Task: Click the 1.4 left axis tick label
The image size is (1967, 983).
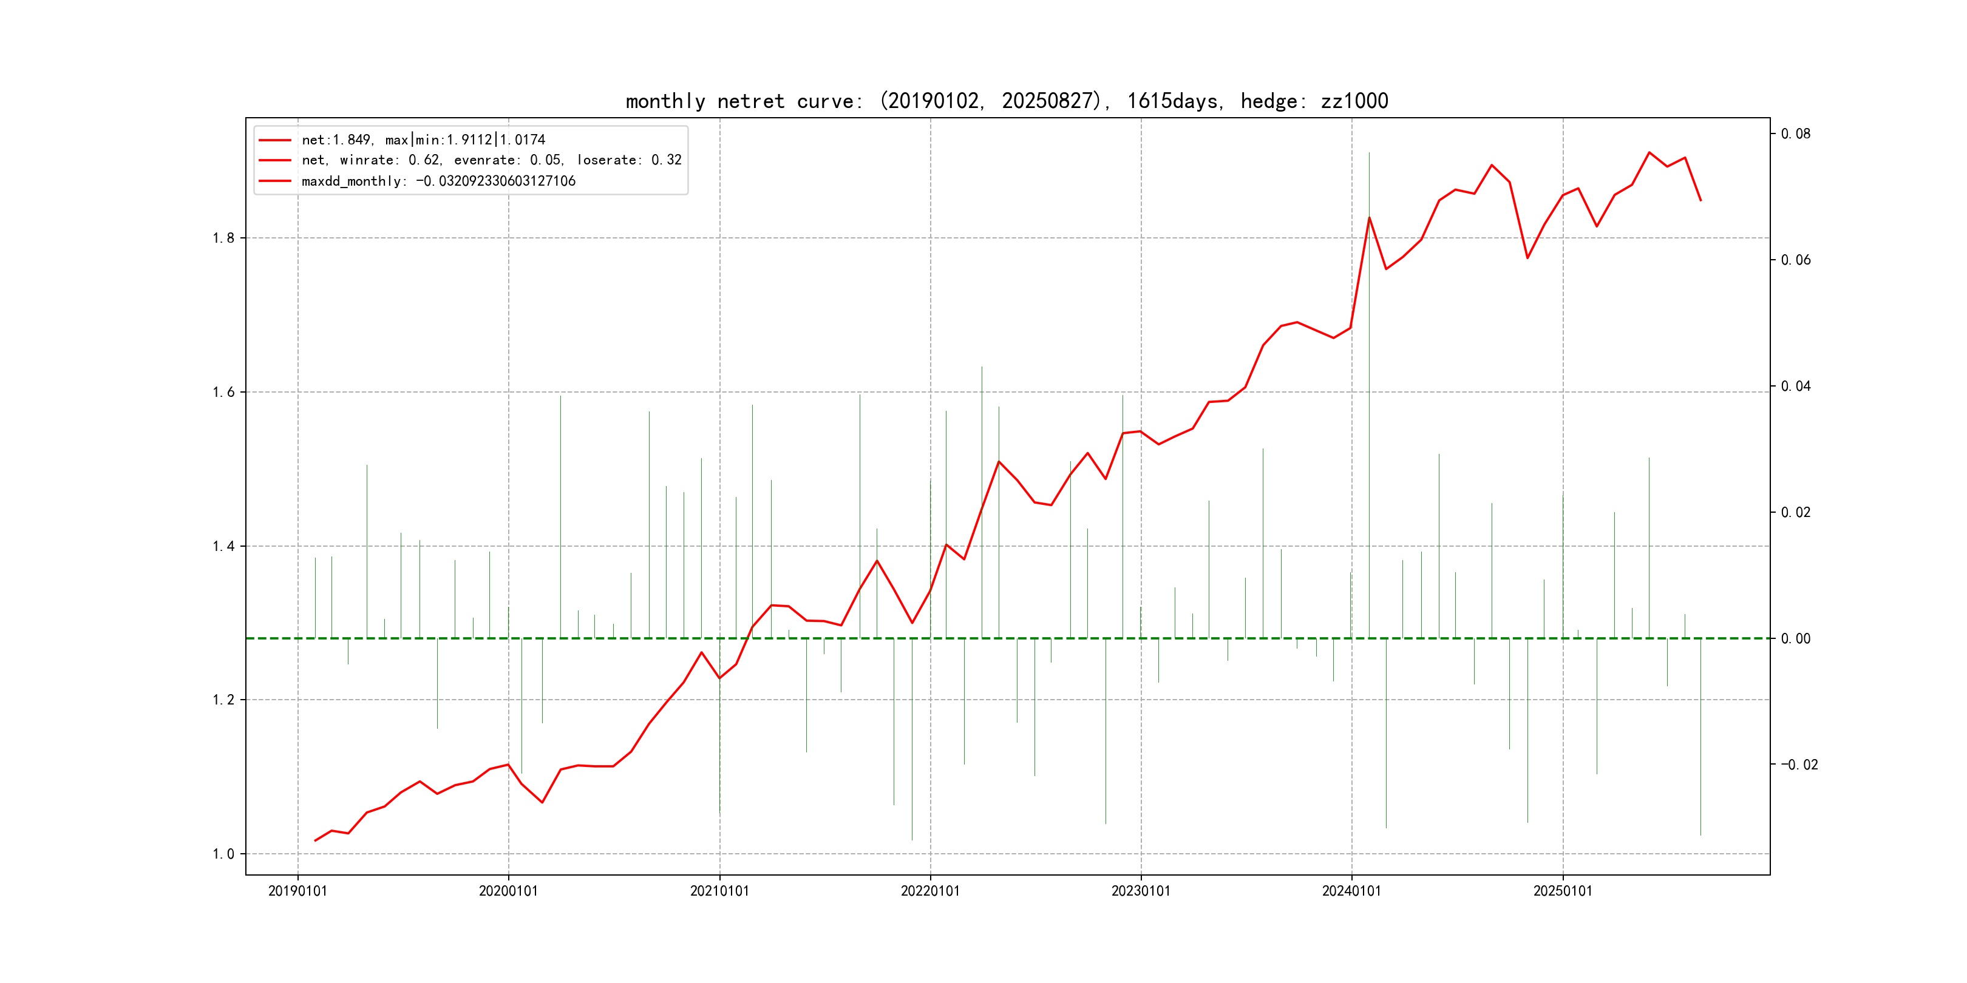Action: click(224, 547)
